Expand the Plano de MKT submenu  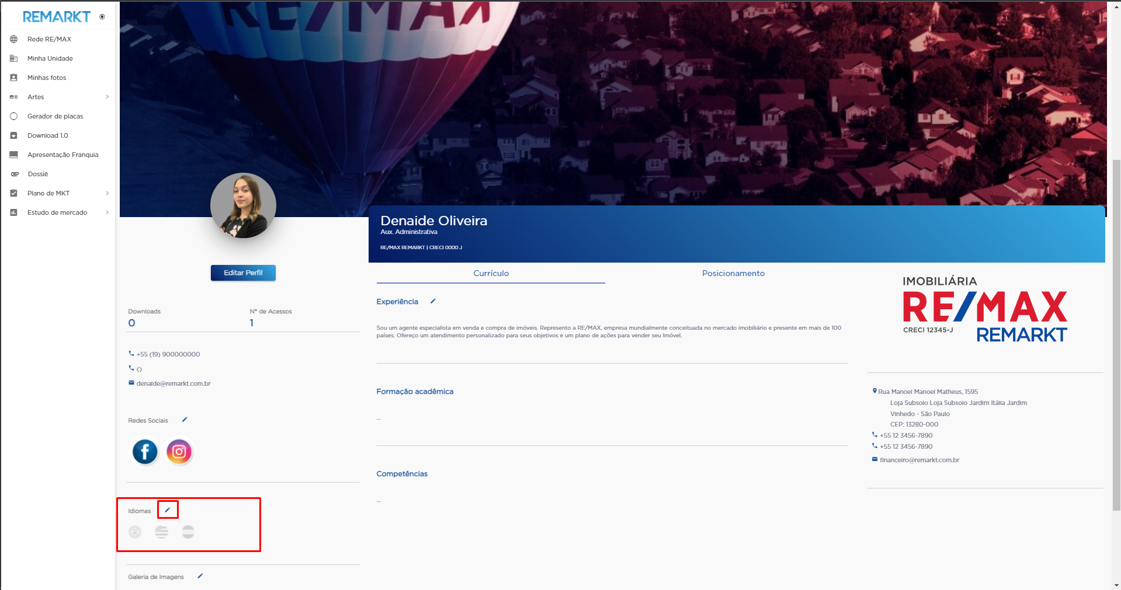(x=107, y=193)
